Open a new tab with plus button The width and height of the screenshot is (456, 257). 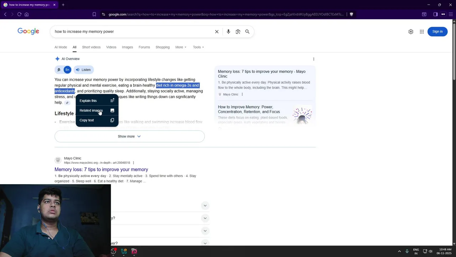63,5
